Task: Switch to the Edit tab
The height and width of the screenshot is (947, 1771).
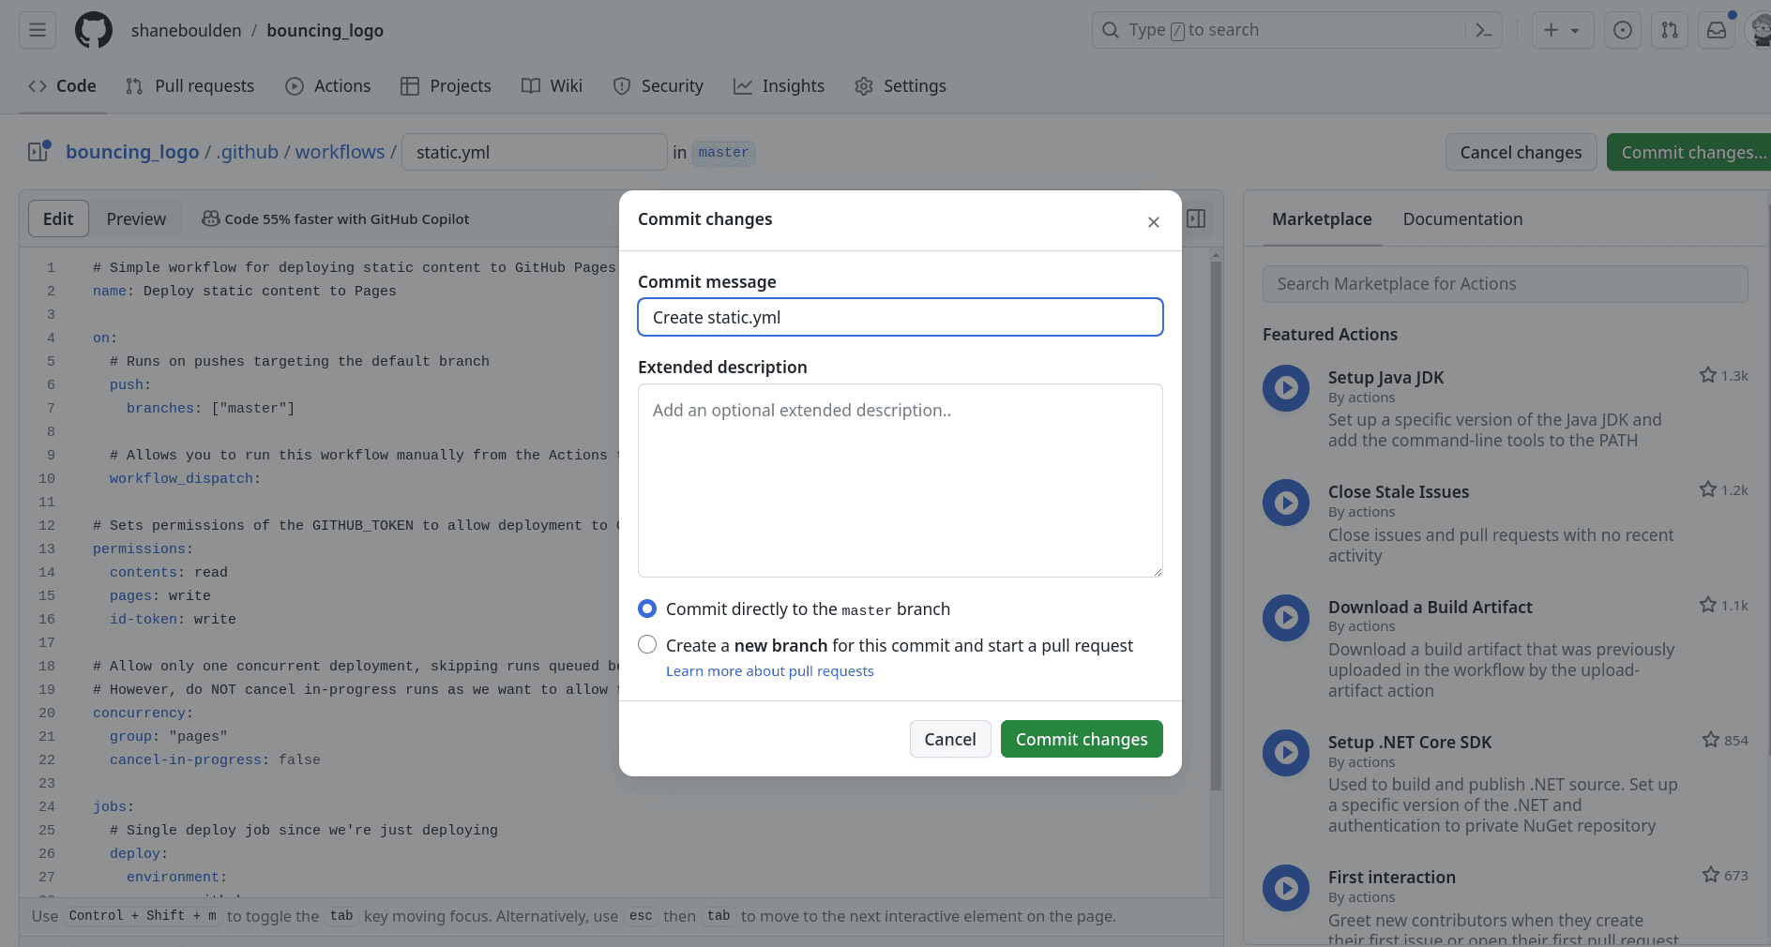Action: pos(58,218)
